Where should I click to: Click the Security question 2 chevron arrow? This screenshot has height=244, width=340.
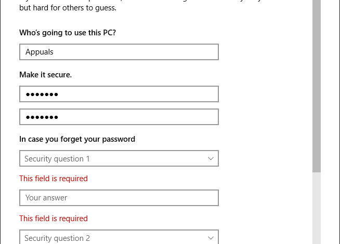[211, 238]
